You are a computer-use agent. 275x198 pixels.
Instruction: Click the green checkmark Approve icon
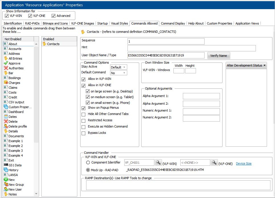click(6, 63)
